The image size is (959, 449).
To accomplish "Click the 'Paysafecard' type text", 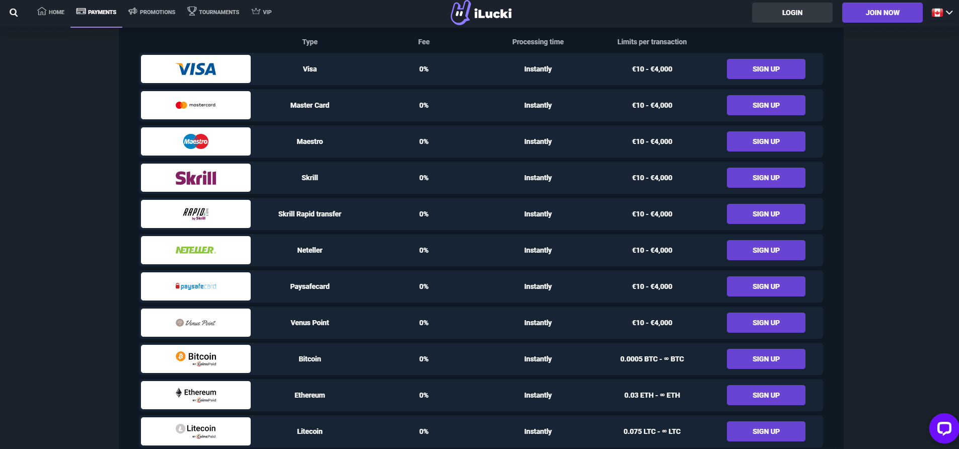I will click(x=310, y=286).
